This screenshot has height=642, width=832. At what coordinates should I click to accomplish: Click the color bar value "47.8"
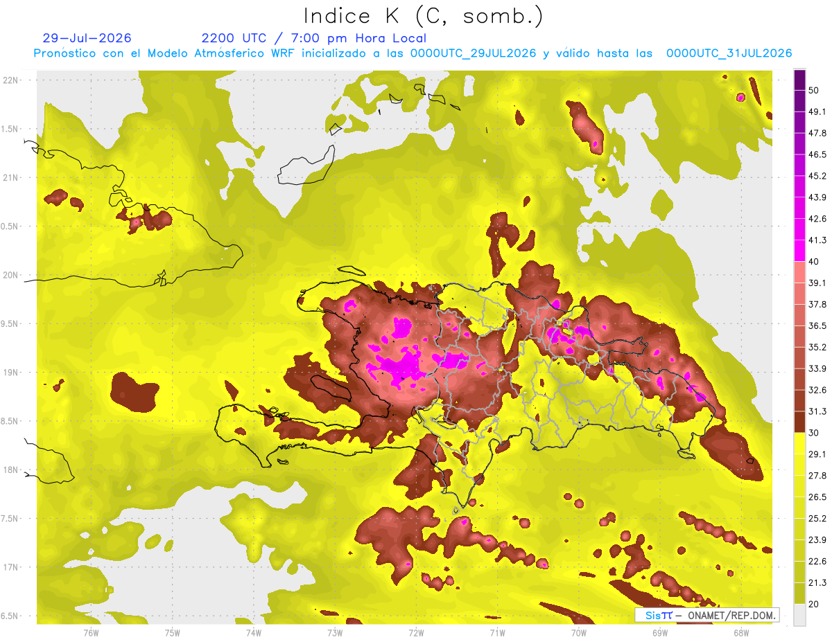pos(817,133)
